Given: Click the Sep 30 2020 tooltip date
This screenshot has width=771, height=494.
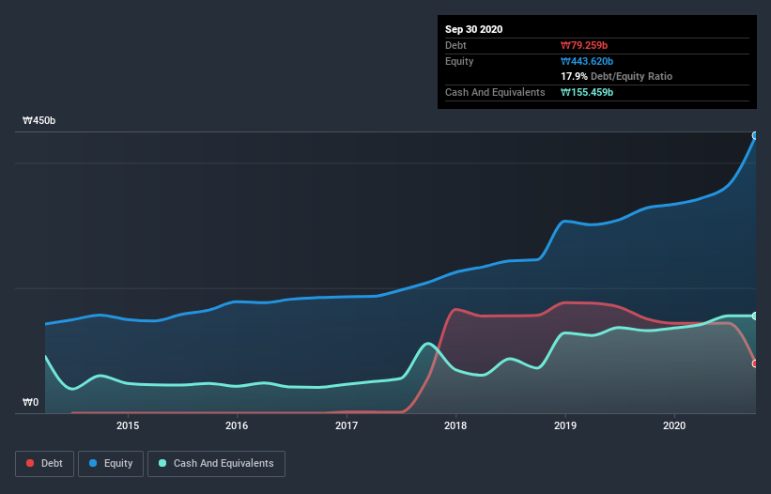Looking at the screenshot, I should point(473,29).
